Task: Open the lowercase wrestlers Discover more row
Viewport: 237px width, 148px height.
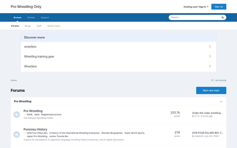Action: [x=118, y=46]
